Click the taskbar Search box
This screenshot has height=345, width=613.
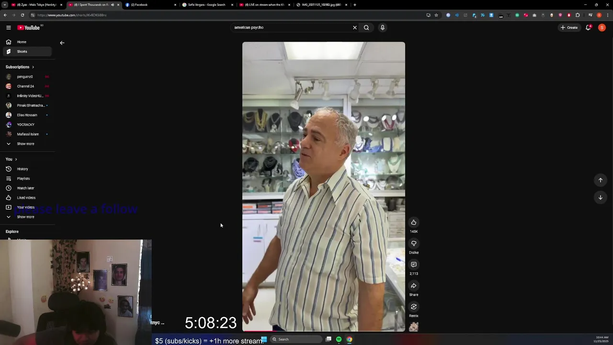pos(296,339)
